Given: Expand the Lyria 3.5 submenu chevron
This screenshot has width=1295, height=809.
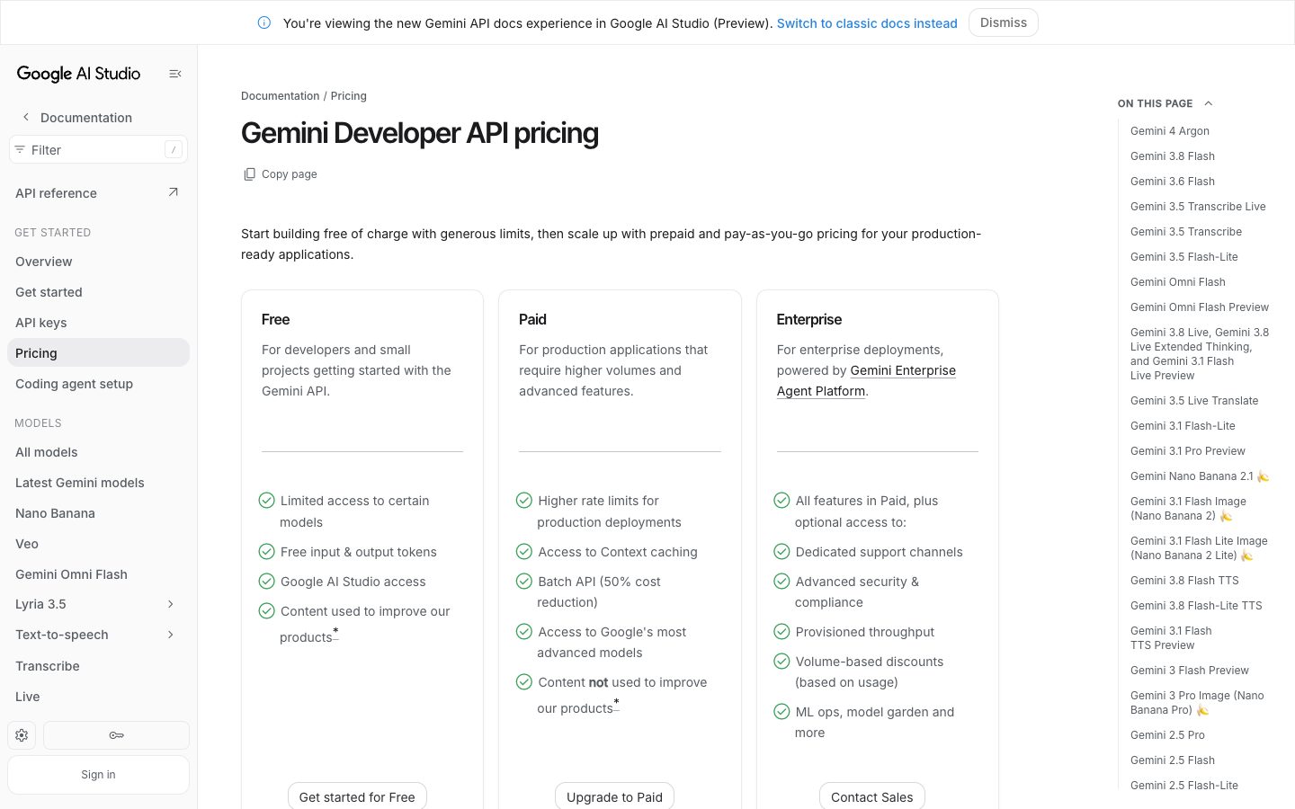Looking at the screenshot, I should (x=171, y=604).
